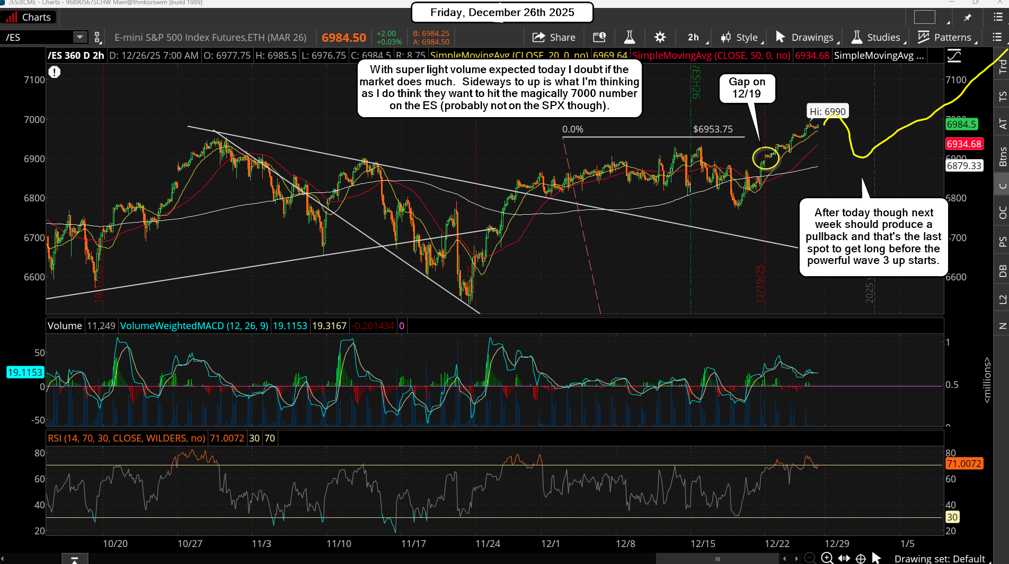Click the Share arrow button

(554, 37)
